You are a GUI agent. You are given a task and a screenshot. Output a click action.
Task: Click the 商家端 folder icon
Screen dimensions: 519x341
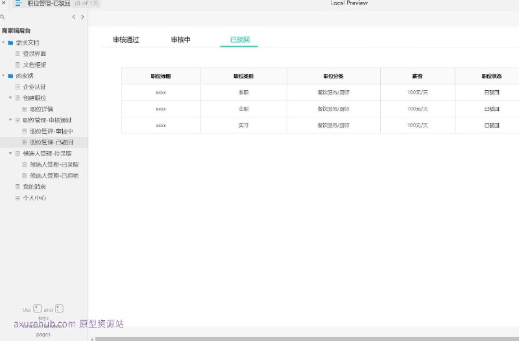[x=10, y=76]
